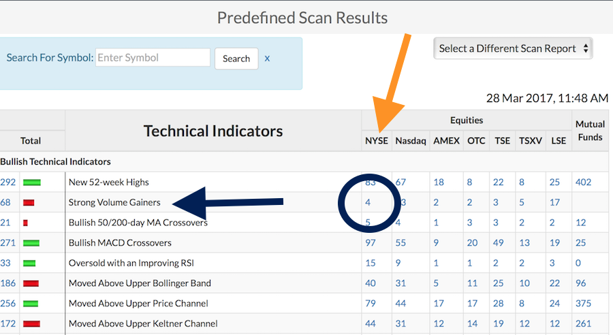Click green bar icon for Bullish MACD Crossovers

[x=31, y=243]
